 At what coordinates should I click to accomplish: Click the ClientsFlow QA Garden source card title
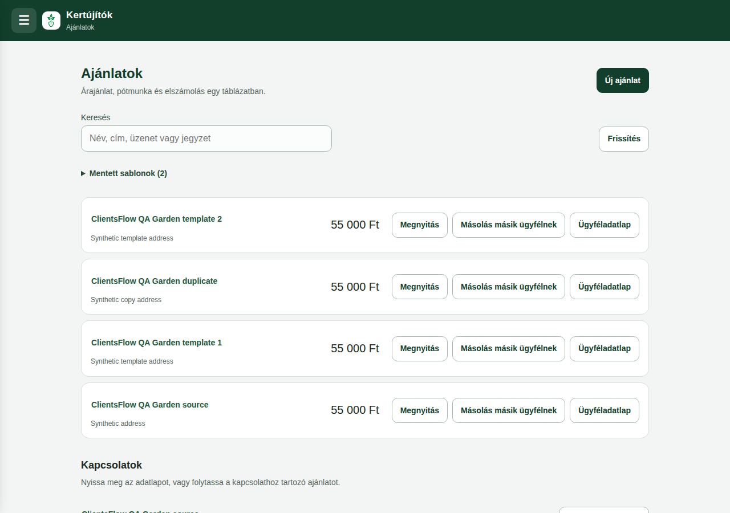150,405
